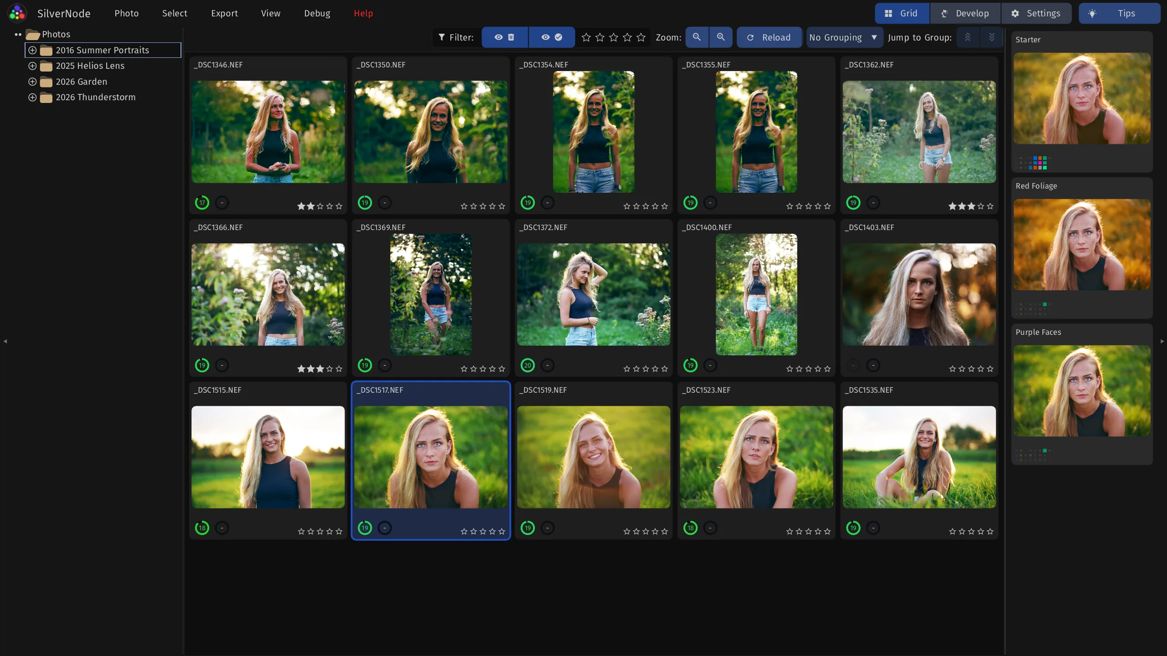The width and height of the screenshot is (1167, 656).
Task: Toggle the show checked photos filter
Action: click(552, 37)
